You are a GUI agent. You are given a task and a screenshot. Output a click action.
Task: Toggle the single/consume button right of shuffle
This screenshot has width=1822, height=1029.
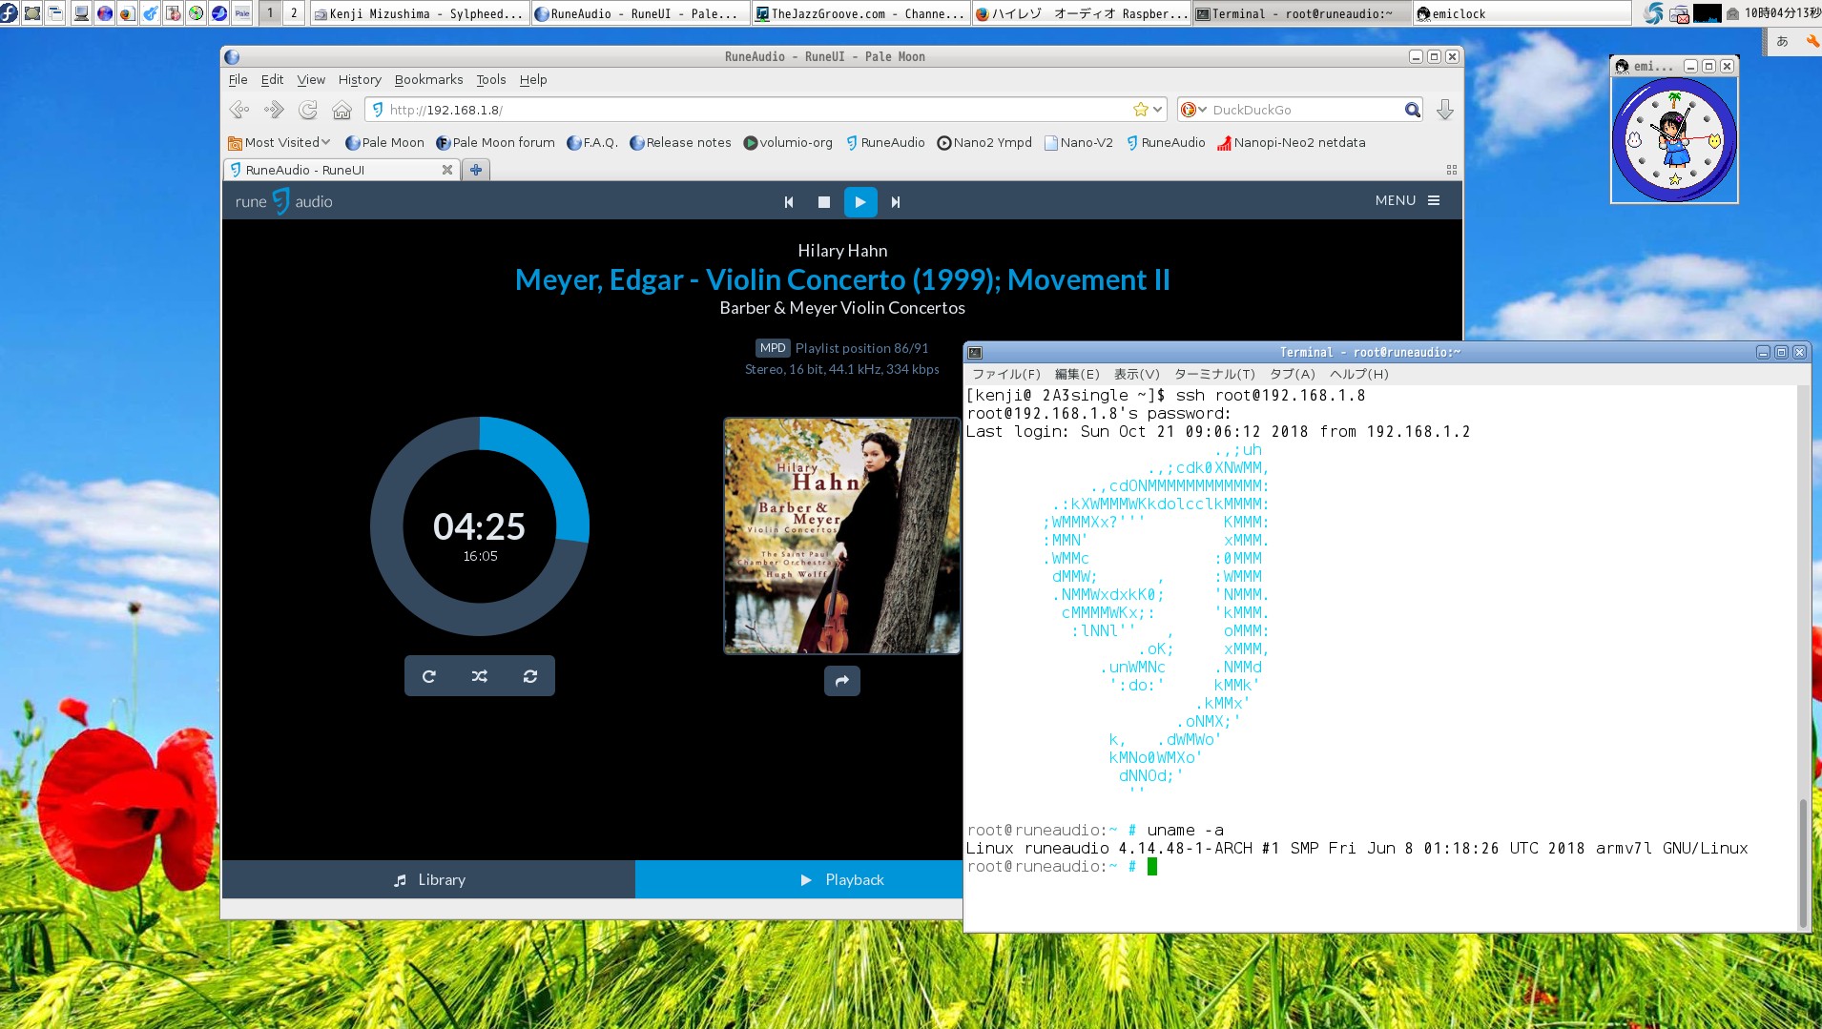click(x=530, y=676)
